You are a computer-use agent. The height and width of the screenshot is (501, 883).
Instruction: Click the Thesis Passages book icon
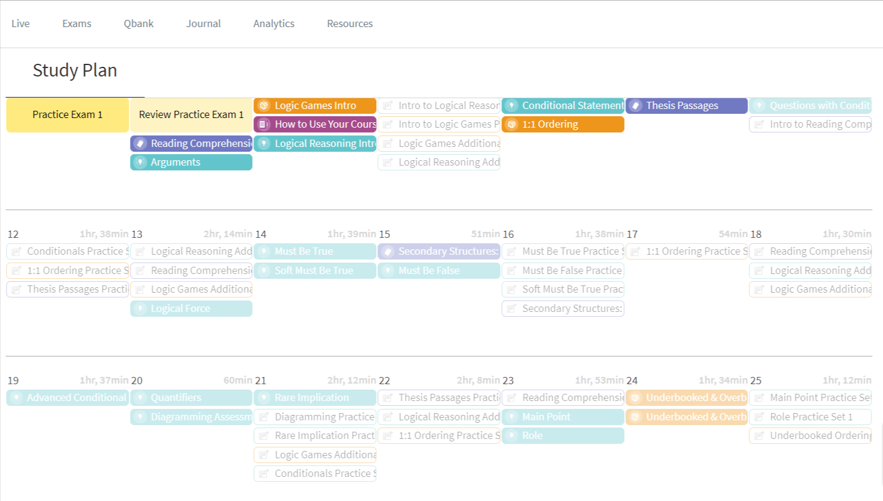pyautogui.click(x=635, y=106)
